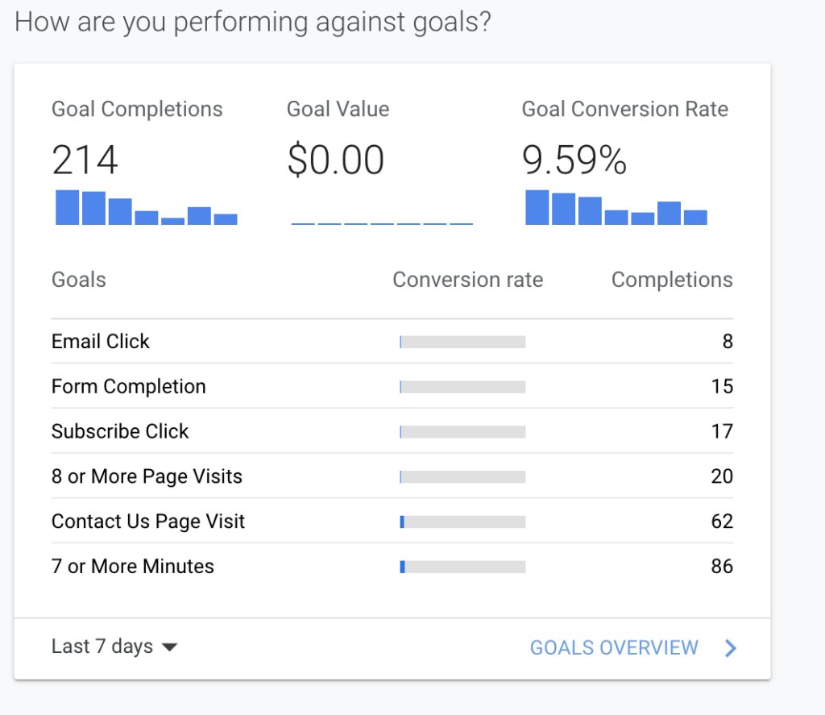The height and width of the screenshot is (715, 825).
Task: Click the 8 or More Page Visits row
Action: 146,476
